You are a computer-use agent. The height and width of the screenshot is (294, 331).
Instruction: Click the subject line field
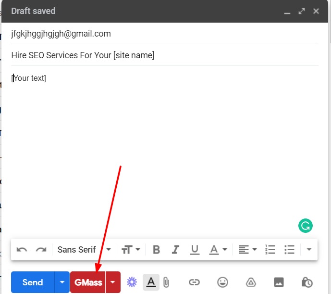[165, 55]
